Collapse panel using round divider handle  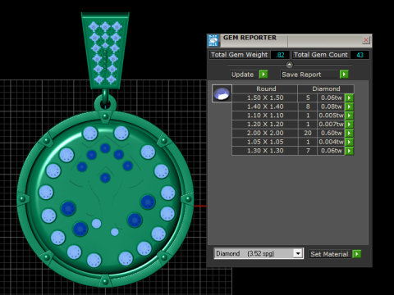[289, 65]
